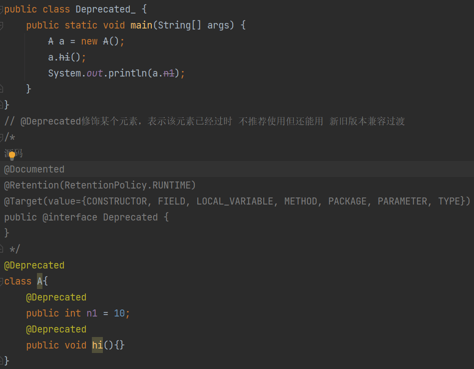
Task: Click the struck-through n1 inside println
Action: tap(169, 73)
